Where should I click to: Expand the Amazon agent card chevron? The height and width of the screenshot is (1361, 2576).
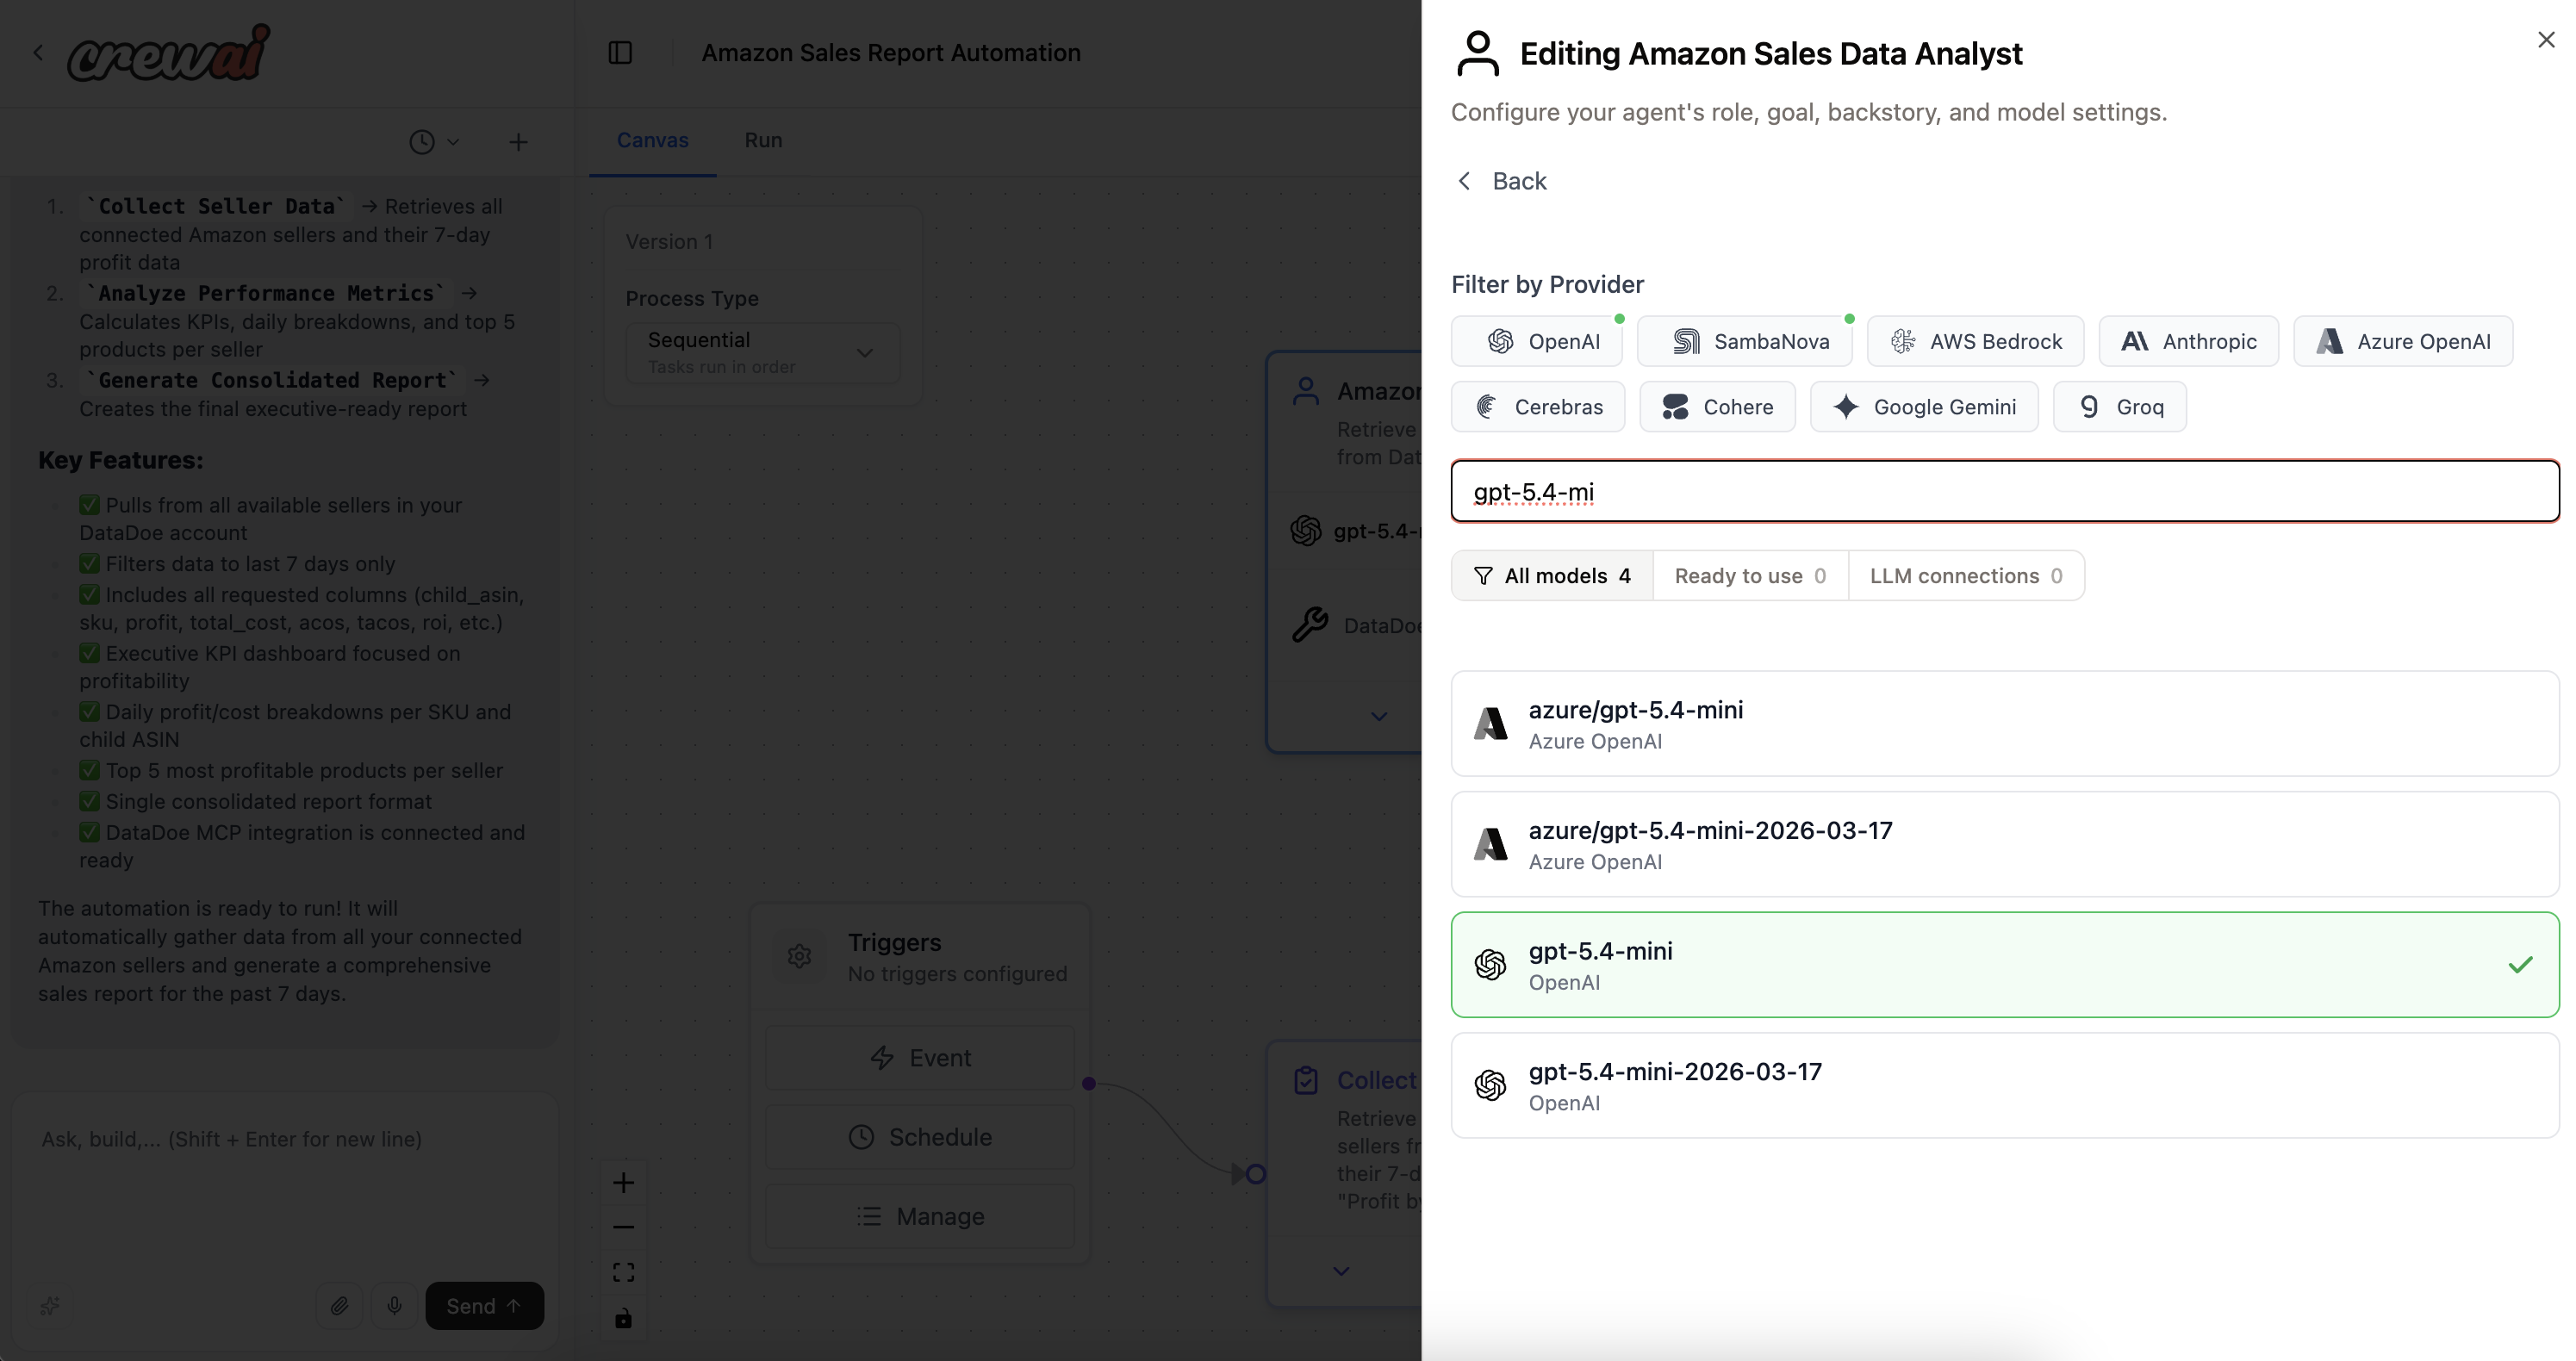[1379, 716]
